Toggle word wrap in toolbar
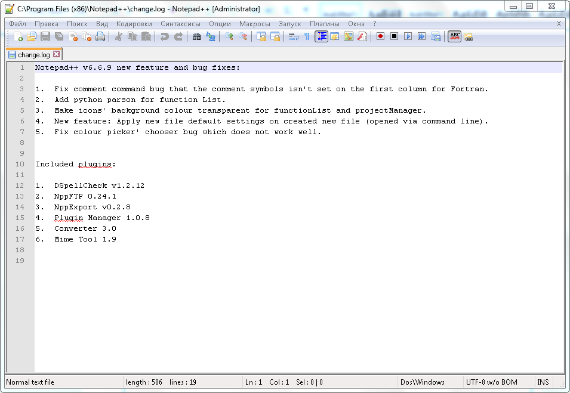570x393 pixels. tap(294, 37)
